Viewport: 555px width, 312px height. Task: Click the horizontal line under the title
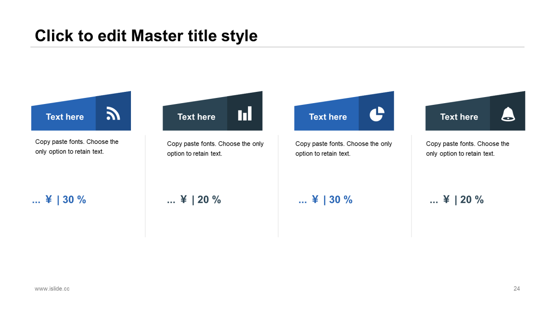[277, 47]
